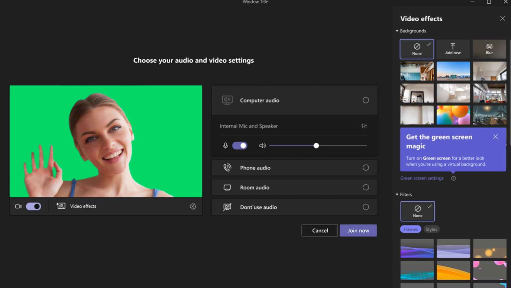This screenshot has width=511, height=288.
Task: Switch to the Styles tab under Filters
Action: (x=431, y=229)
